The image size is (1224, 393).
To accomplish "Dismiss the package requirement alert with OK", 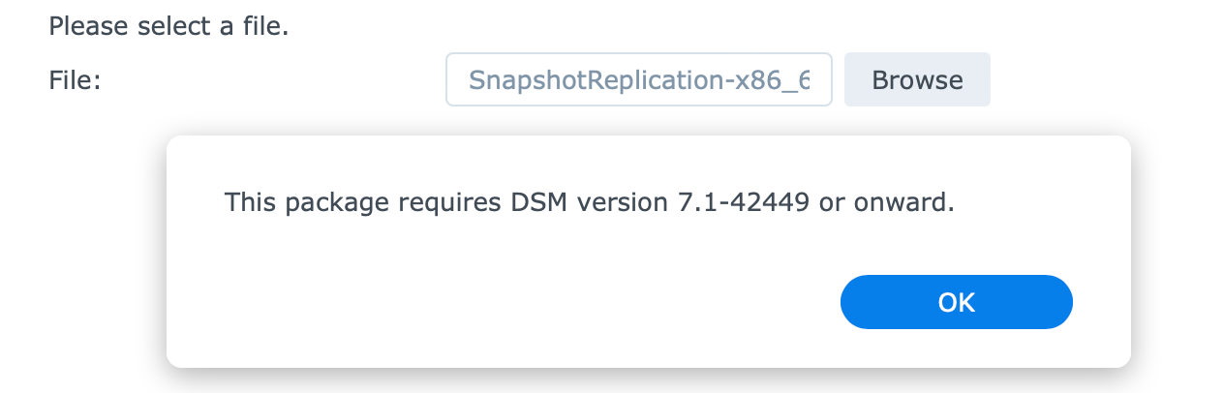I will point(956,302).
